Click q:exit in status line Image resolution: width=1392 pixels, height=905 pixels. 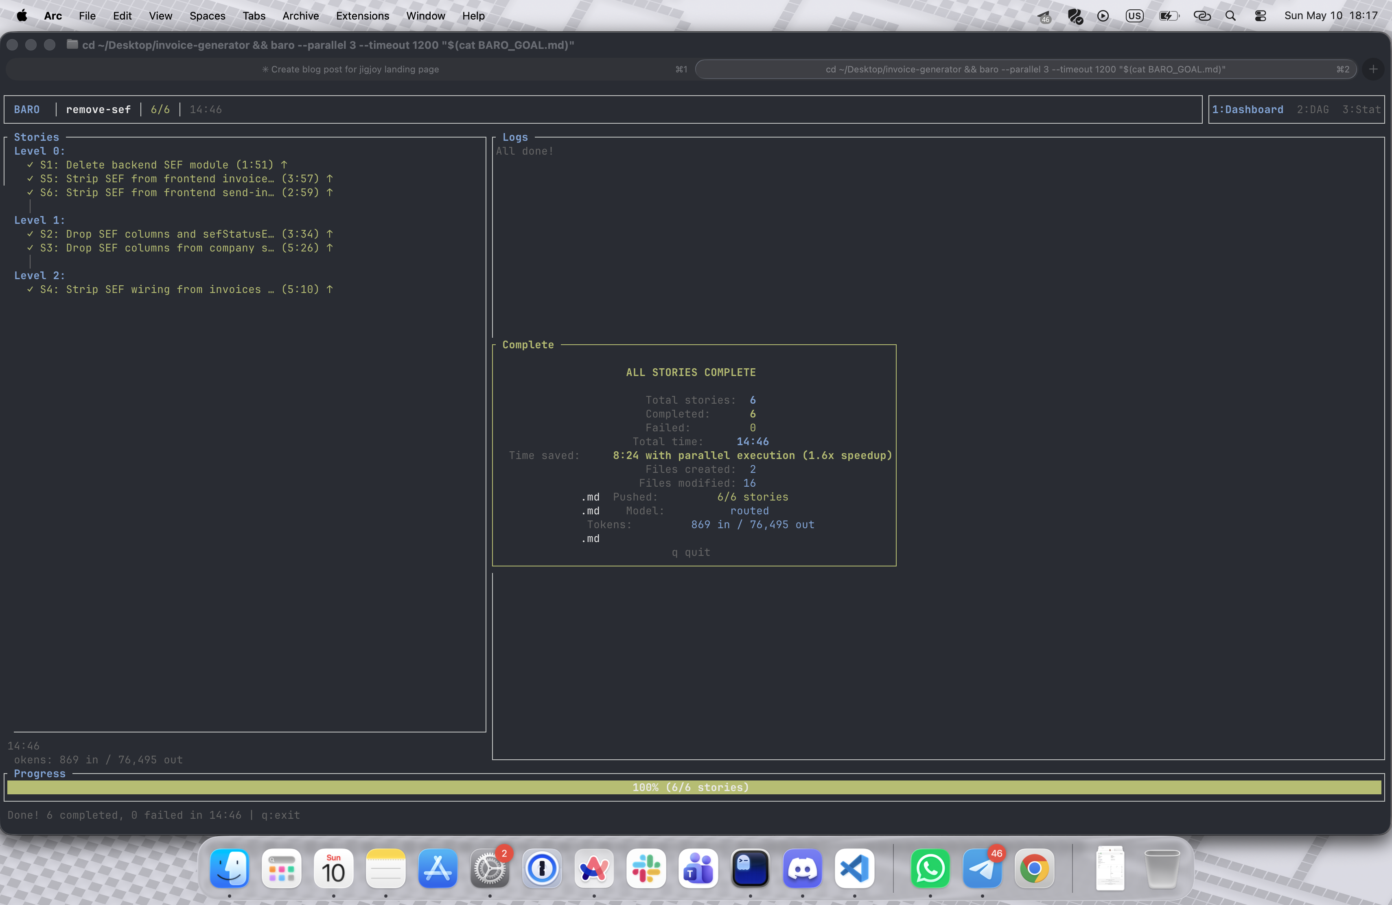pyautogui.click(x=280, y=815)
